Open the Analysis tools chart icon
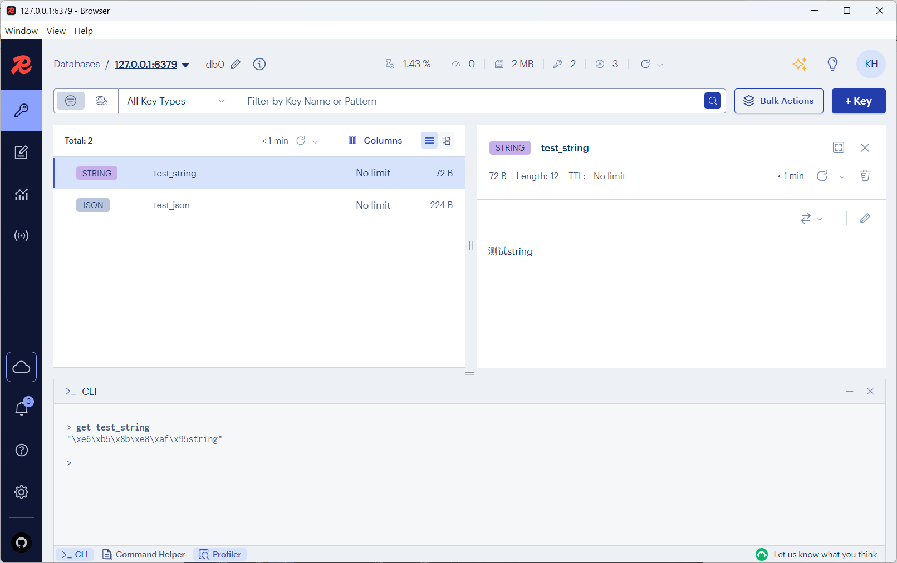This screenshot has width=897, height=563. pos(21,194)
